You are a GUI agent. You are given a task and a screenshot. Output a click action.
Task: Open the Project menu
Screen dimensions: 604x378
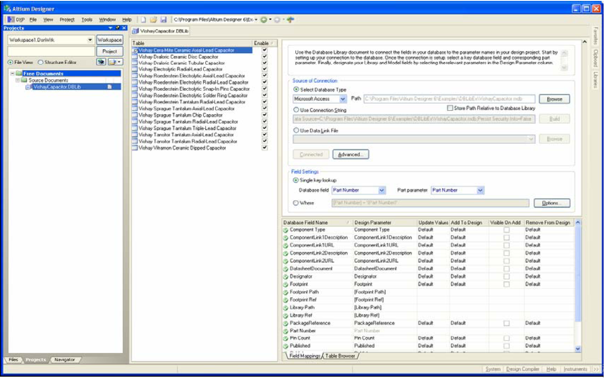(x=67, y=20)
